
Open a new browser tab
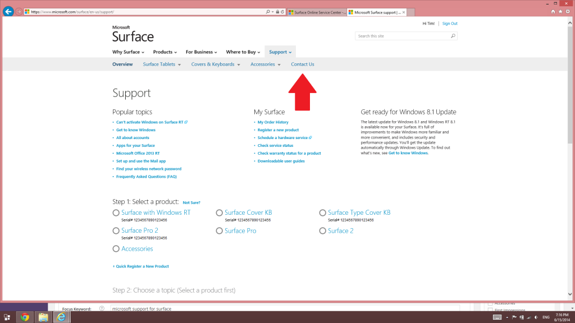pyautogui.click(x=411, y=12)
